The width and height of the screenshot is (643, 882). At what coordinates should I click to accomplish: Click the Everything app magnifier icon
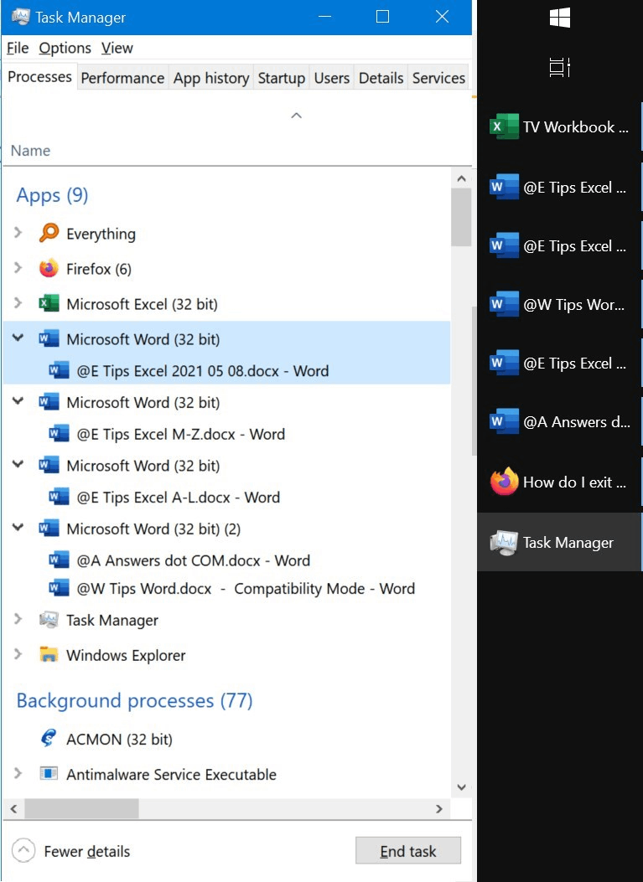coord(49,233)
